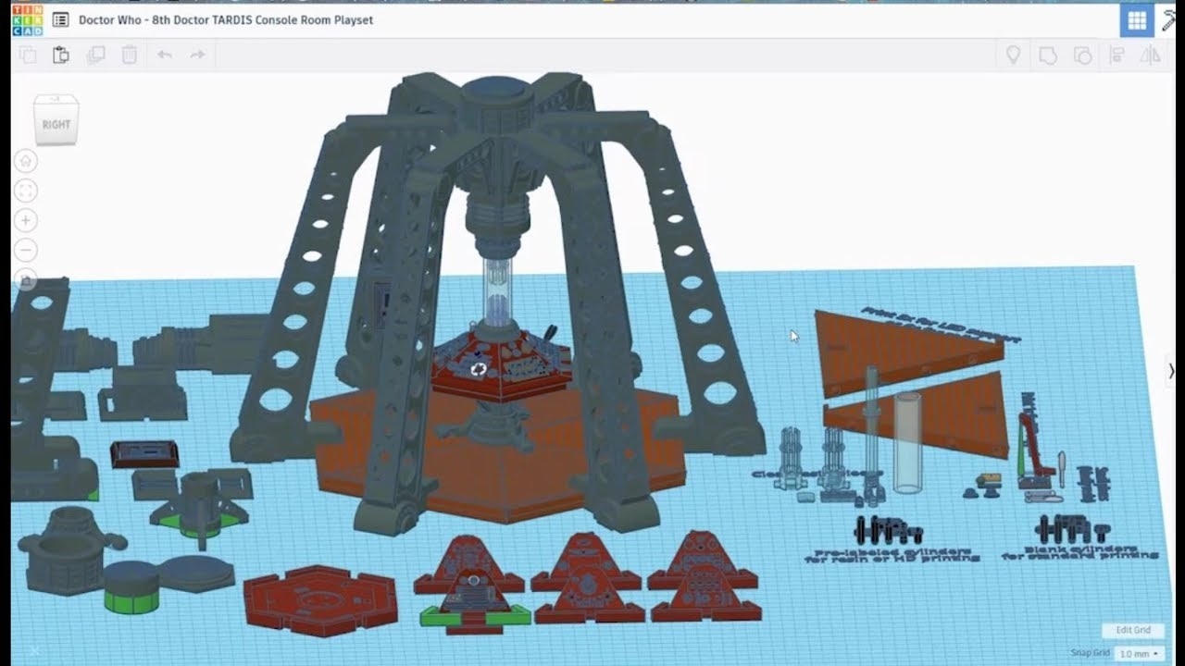Viewport: 1185px width, 666px height.
Task: Toggle orthographic view on the left sidebar
Action: 25,279
